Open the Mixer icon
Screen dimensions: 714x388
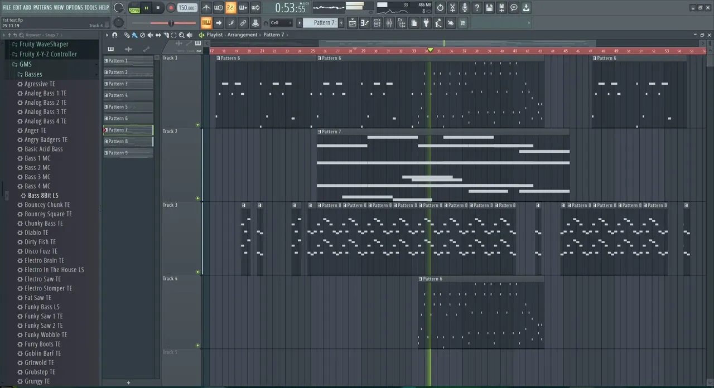click(x=389, y=23)
